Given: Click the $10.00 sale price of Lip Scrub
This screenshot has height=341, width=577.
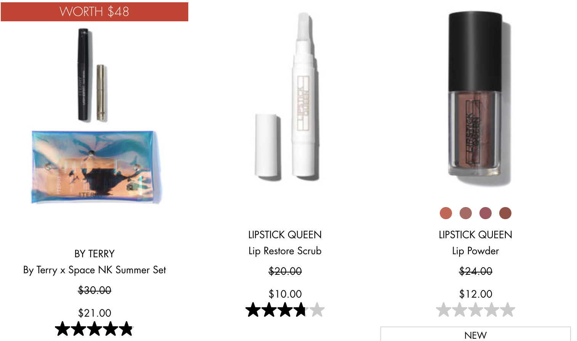Looking at the screenshot, I should point(285,294).
